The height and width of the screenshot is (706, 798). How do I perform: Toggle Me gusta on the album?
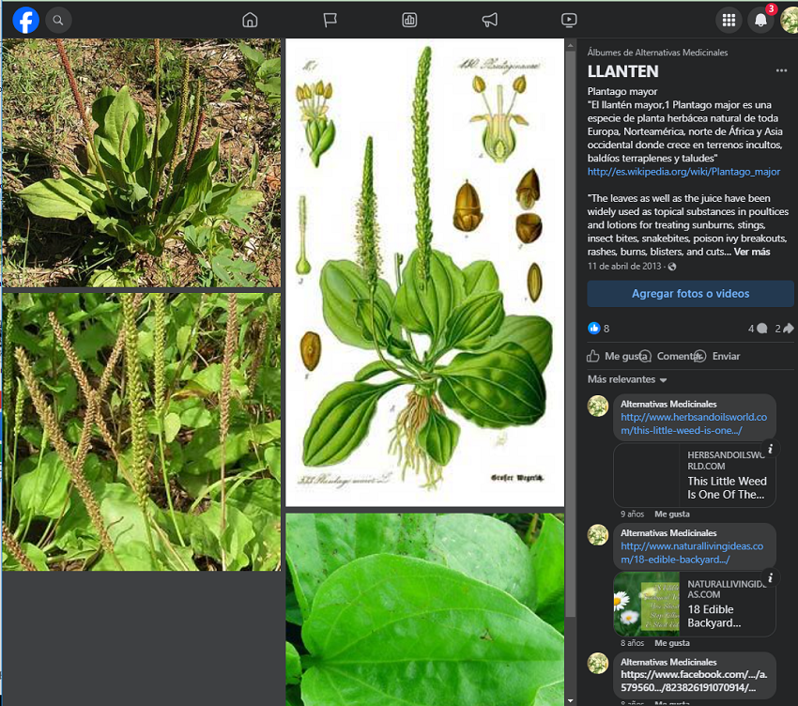point(616,357)
